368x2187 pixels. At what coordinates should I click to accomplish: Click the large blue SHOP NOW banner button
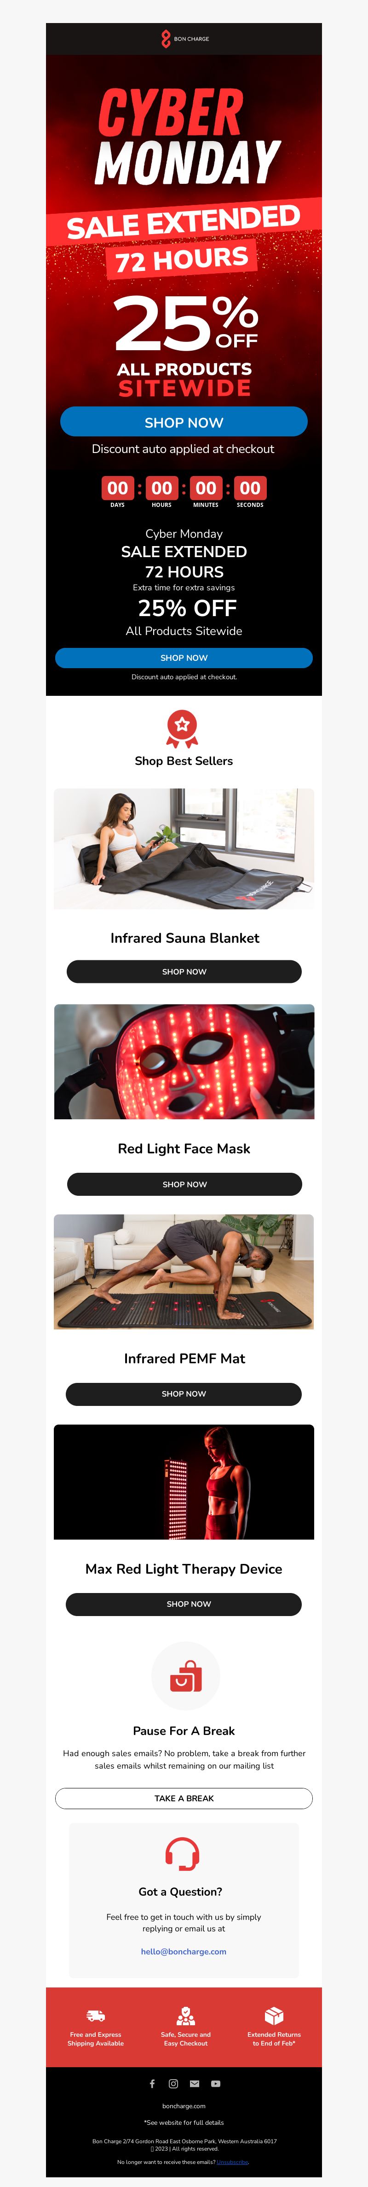pyautogui.click(x=183, y=422)
